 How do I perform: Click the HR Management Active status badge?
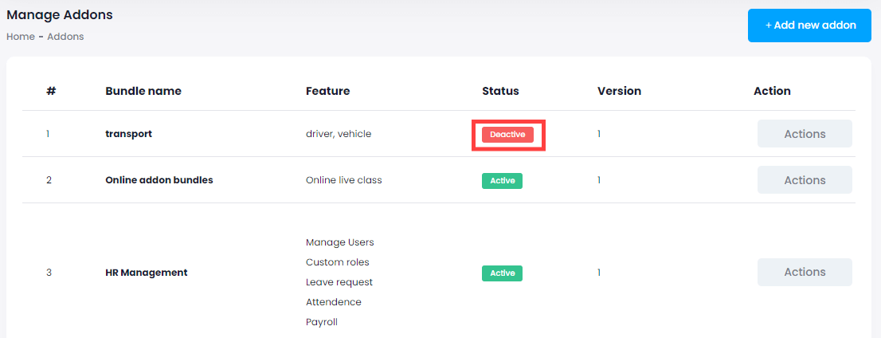pyautogui.click(x=502, y=273)
